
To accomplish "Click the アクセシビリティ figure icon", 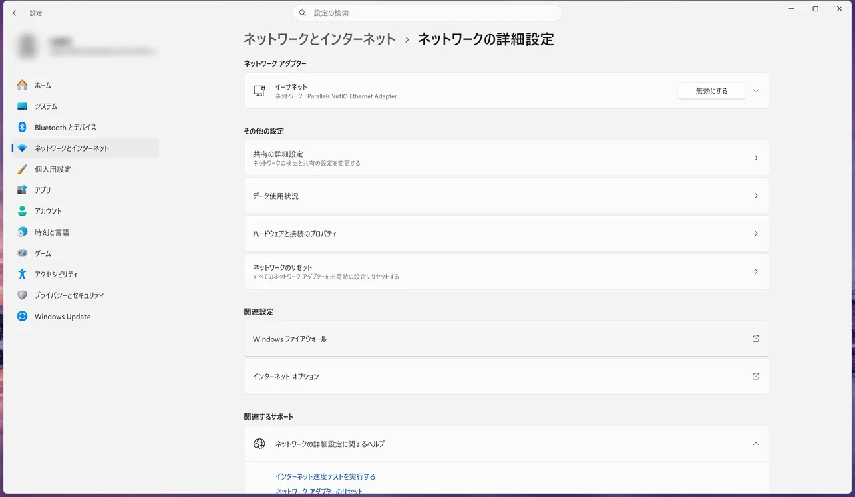I will pyautogui.click(x=23, y=274).
